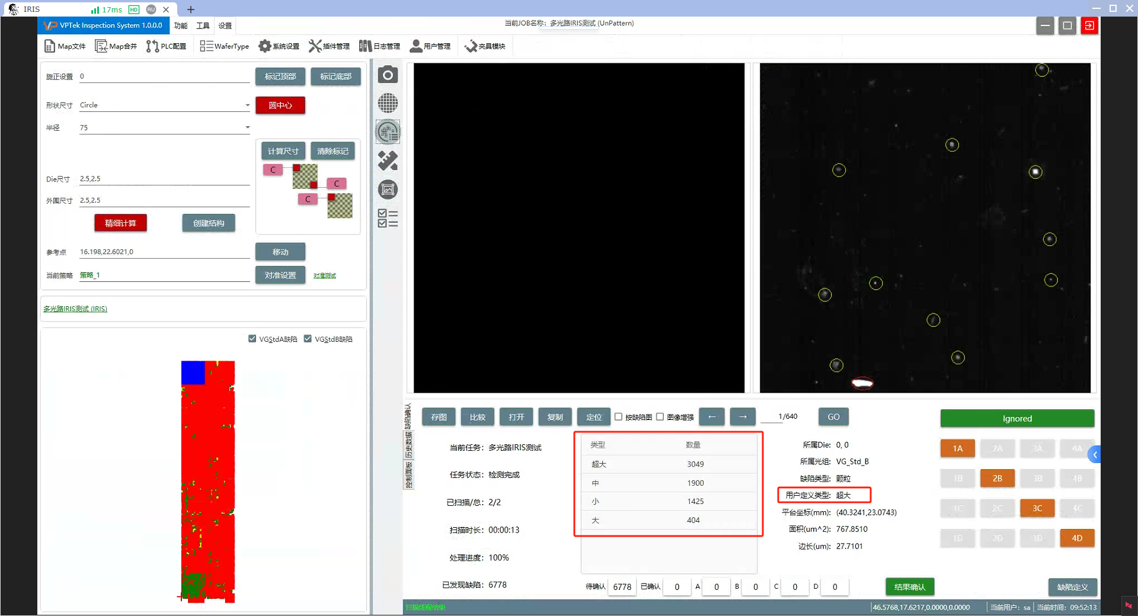1138x616 pixels.
Task: Open 多光路IRIS测试 (IRIS) link
Action: (75, 309)
